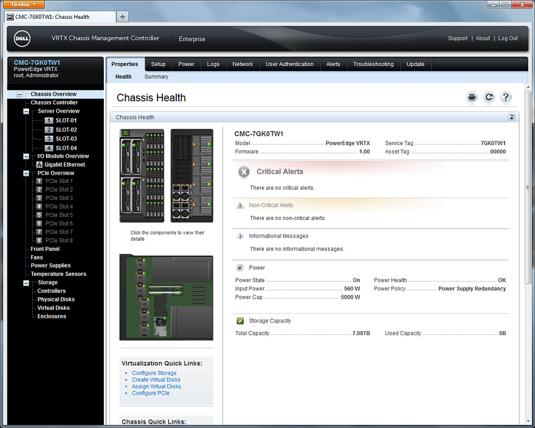Collapse the Chassis Health panel via corner arrow
Image resolution: width=535 pixels, height=428 pixels.
(x=512, y=117)
